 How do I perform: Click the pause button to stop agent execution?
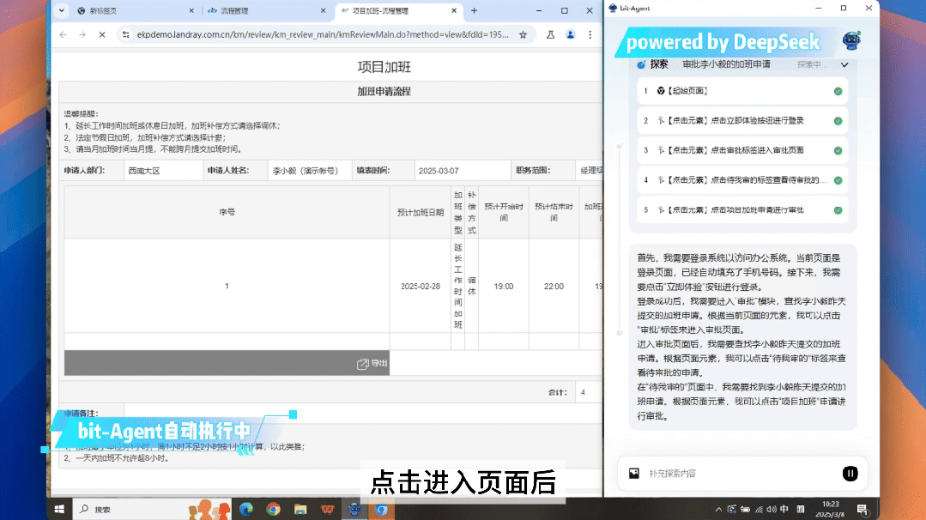point(850,473)
